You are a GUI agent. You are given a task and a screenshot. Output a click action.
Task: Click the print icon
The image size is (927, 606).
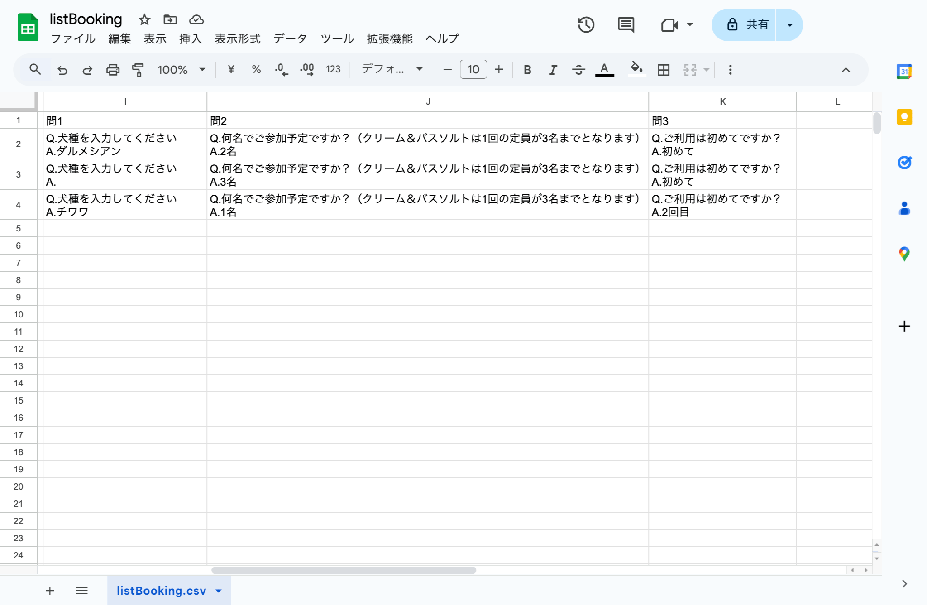tap(113, 70)
